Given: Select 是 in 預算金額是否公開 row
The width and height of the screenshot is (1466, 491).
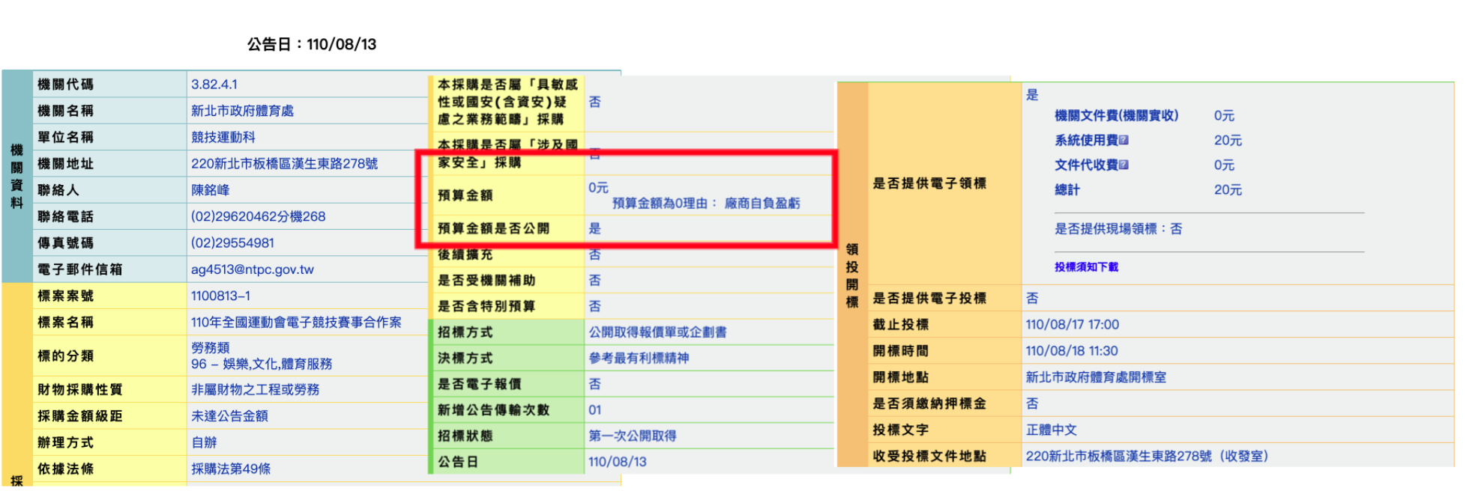Looking at the screenshot, I should [594, 228].
